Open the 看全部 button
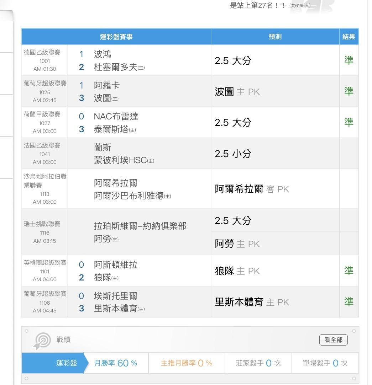The height and width of the screenshot is (385, 372). point(333,340)
